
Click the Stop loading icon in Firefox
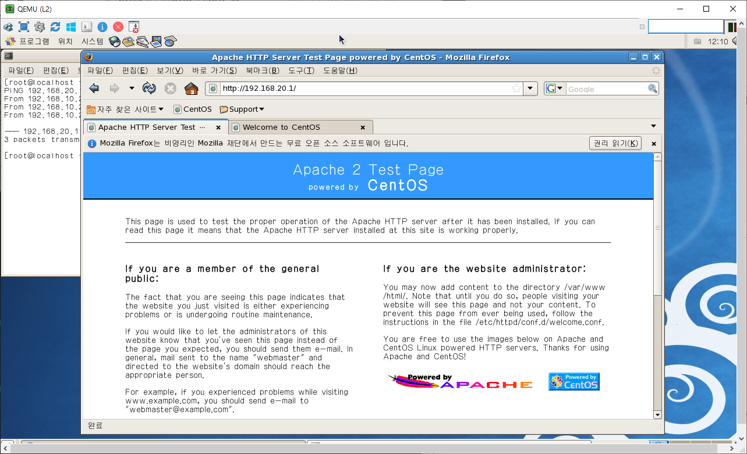coord(170,88)
